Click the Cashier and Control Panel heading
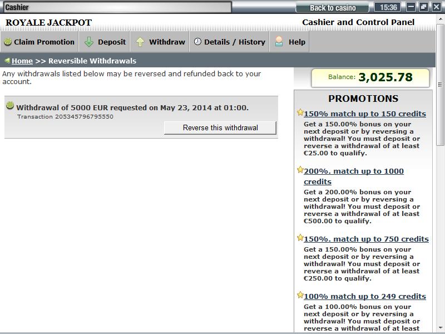Image resolution: width=445 pixels, height=334 pixels. point(358,22)
